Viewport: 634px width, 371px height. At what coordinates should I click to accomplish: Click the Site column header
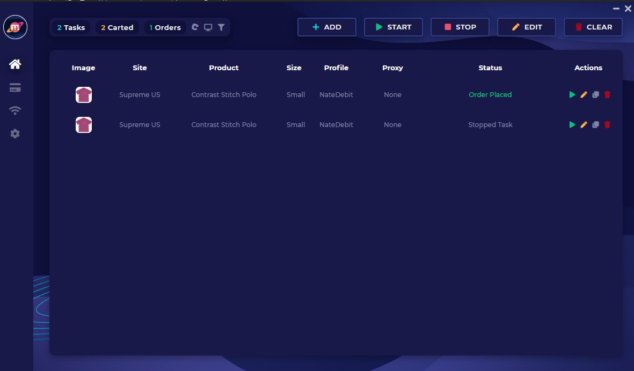click(x=140, y=68)
